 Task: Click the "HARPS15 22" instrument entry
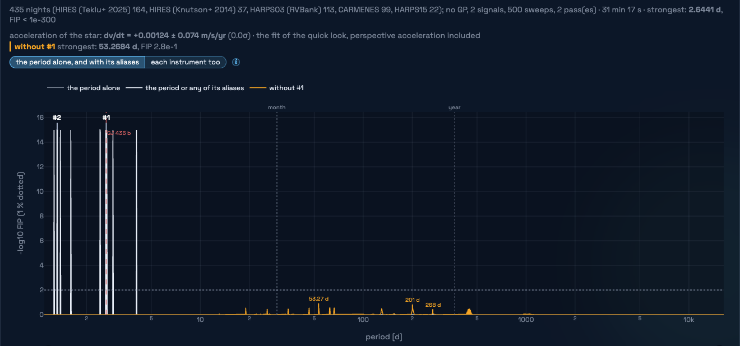click(x=416, y=10)
